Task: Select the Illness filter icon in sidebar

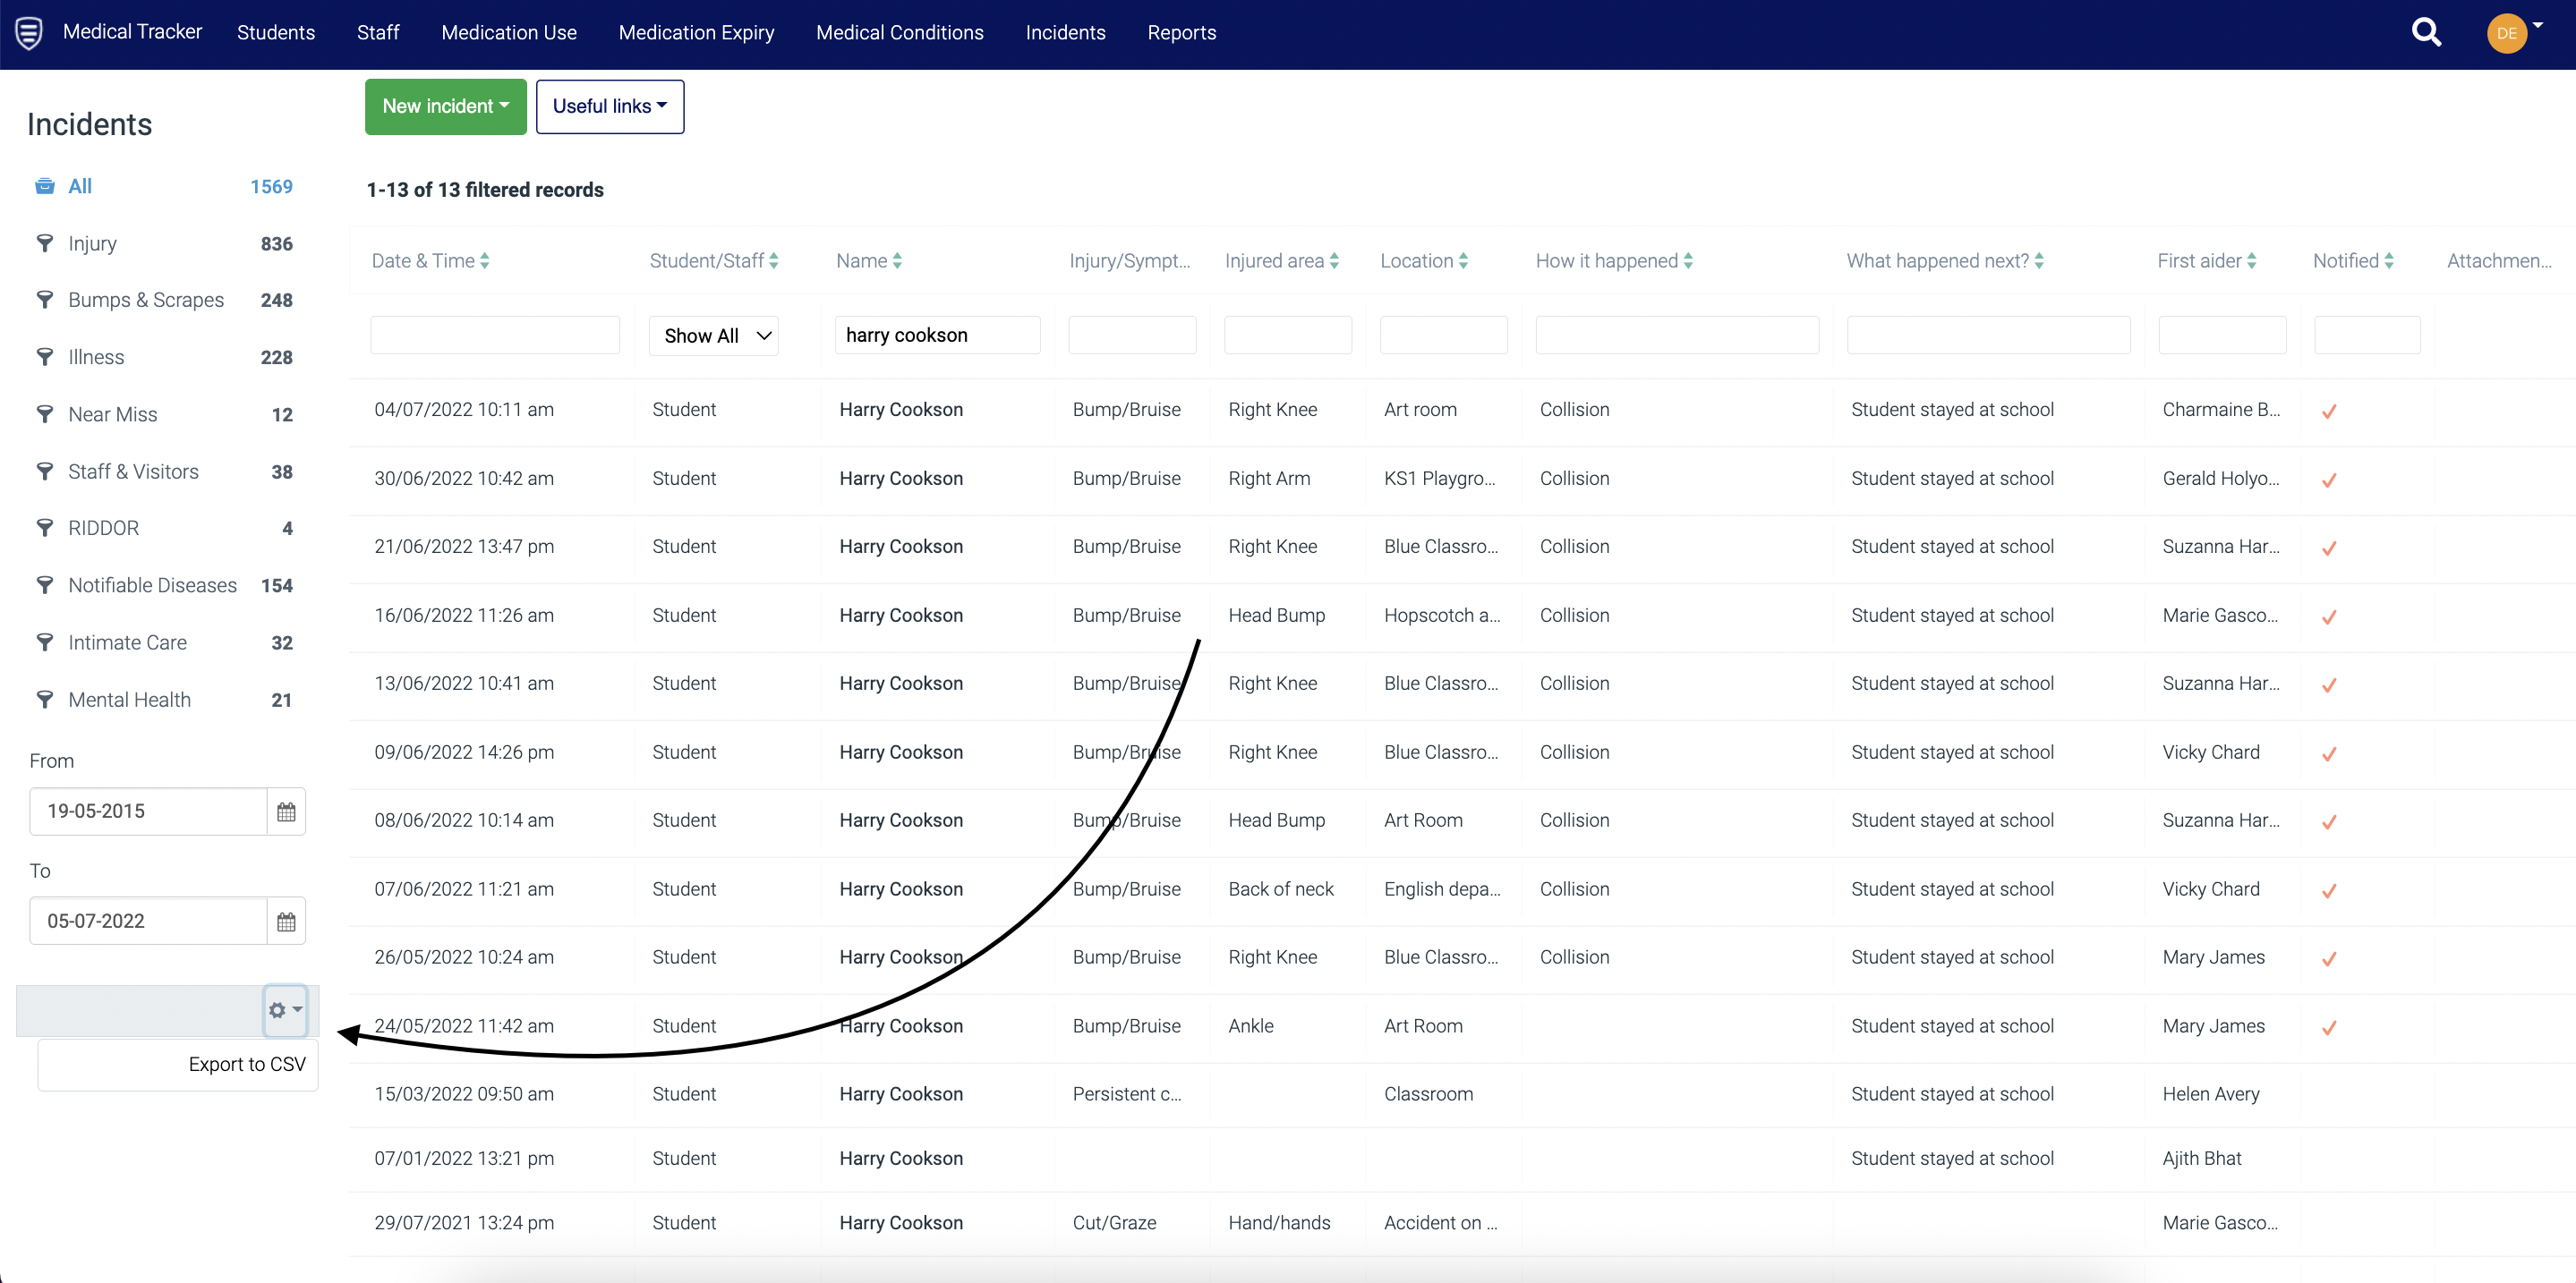Action: [46, 357]
